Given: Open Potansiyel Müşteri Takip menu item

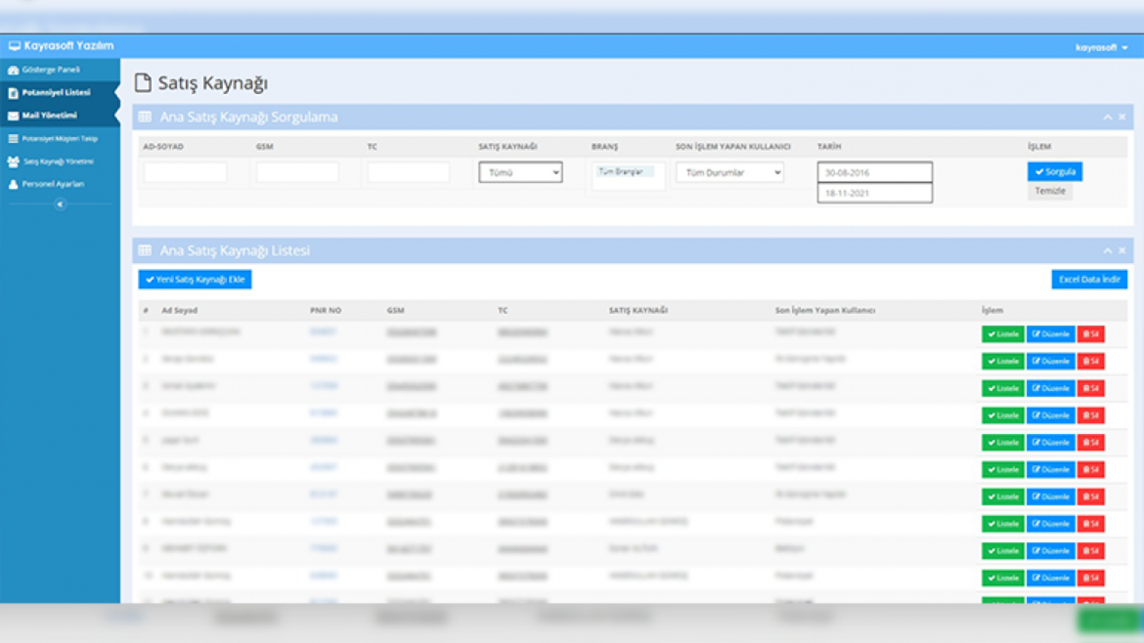Looking at the screenshot, I should pyautogui.click(x=60, y=139).
